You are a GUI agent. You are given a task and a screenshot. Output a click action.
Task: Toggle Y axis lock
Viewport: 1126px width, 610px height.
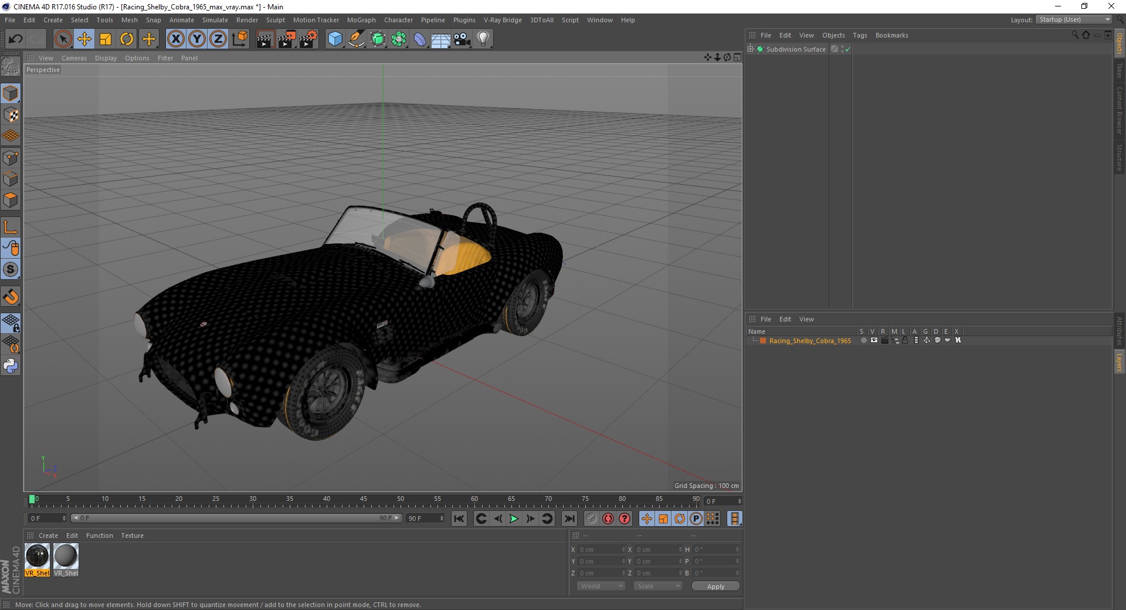point(197,39)
